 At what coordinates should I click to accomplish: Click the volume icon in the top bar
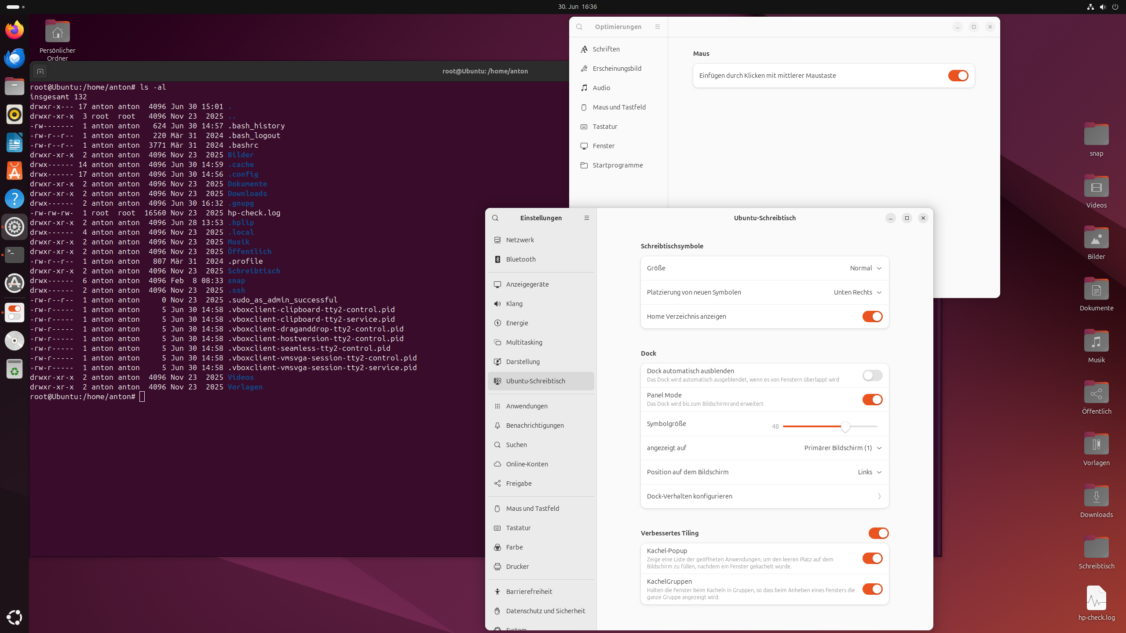point(1103,7)
